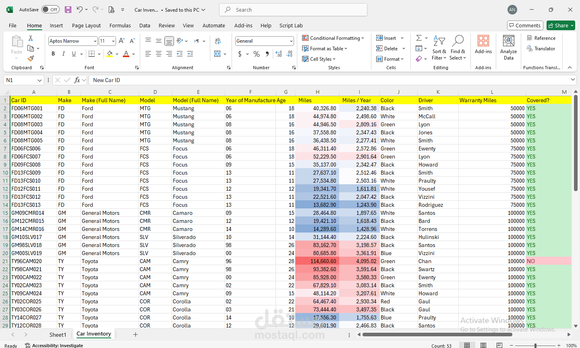This screenshot has height=348, width=580.
Task: Click the Save icon in title bar
Action: (68, 10)
